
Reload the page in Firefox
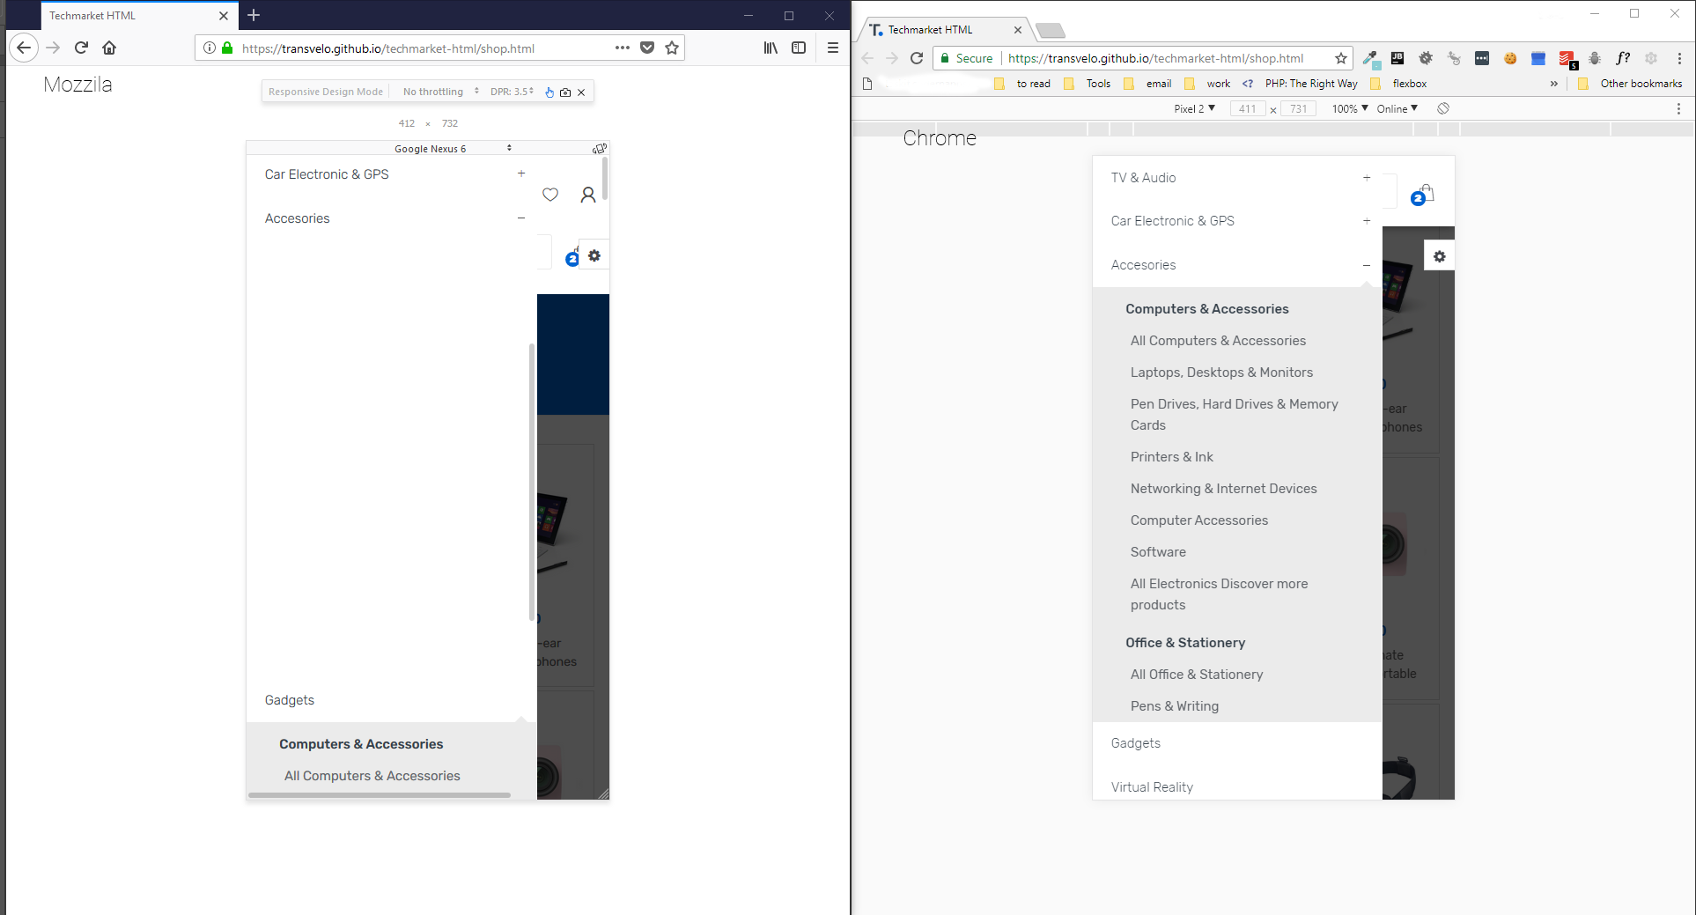pyautogui.click(x=81, y=48)
